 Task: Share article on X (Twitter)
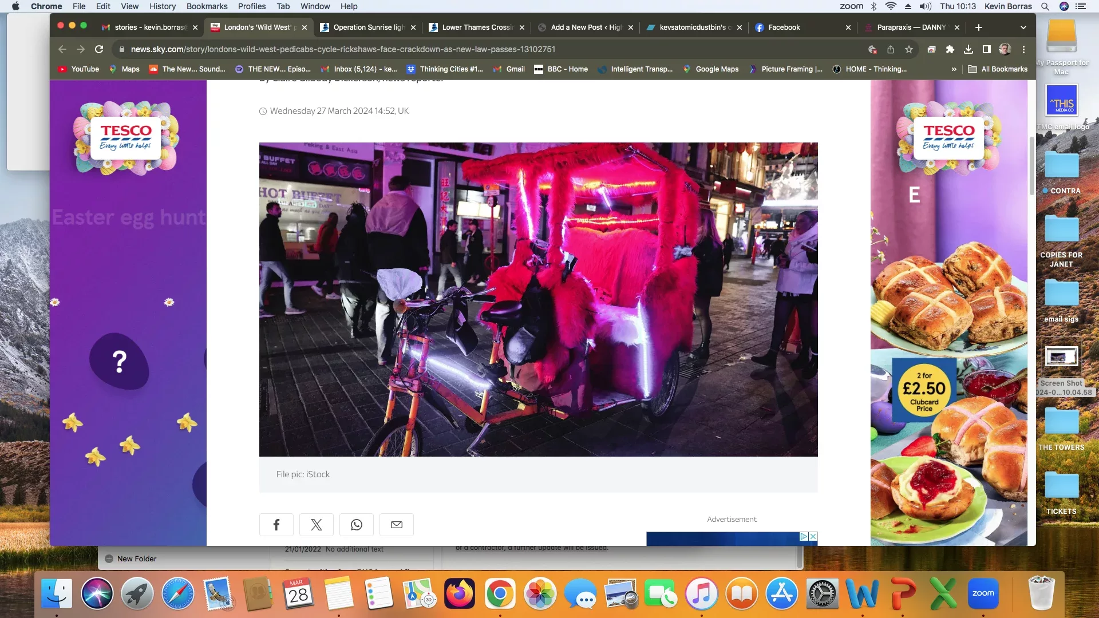(316, 525)
